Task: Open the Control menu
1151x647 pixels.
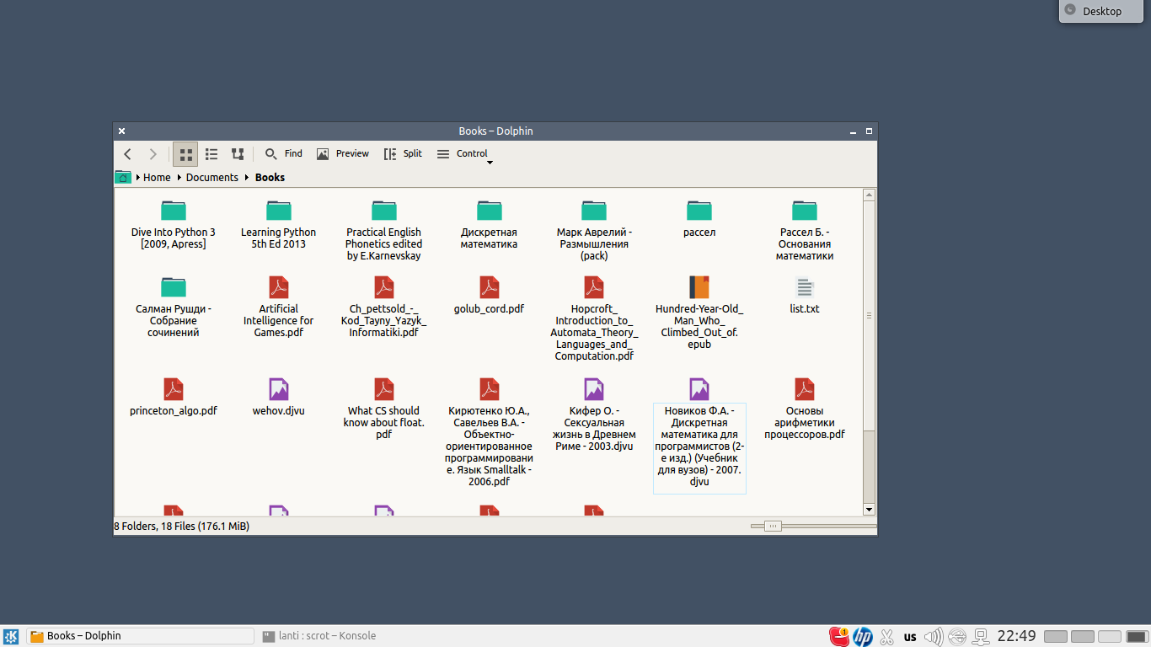Action: (463, 154)
